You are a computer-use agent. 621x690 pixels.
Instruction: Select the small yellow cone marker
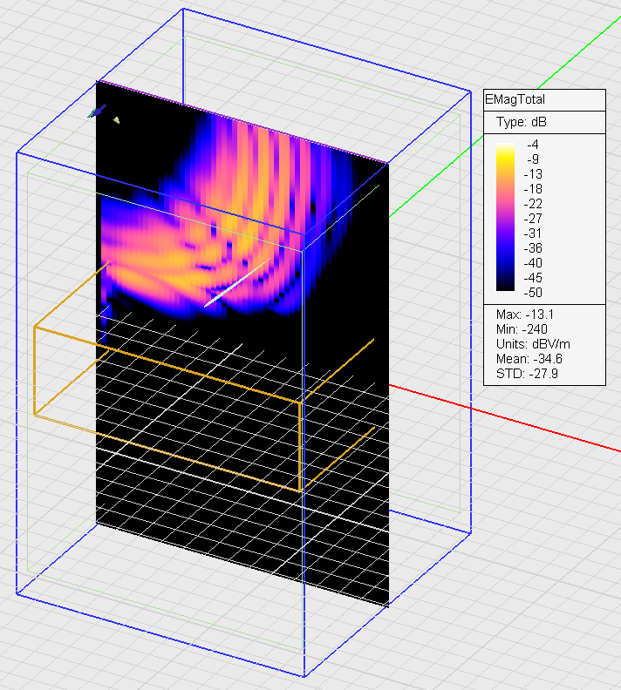point(115,119)
